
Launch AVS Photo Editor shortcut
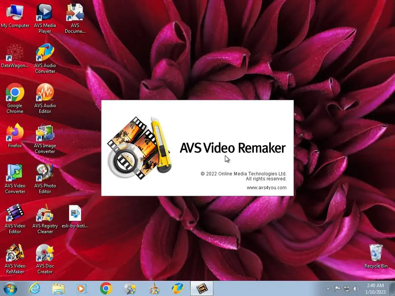pyautogui.click(x=45, y=178)
